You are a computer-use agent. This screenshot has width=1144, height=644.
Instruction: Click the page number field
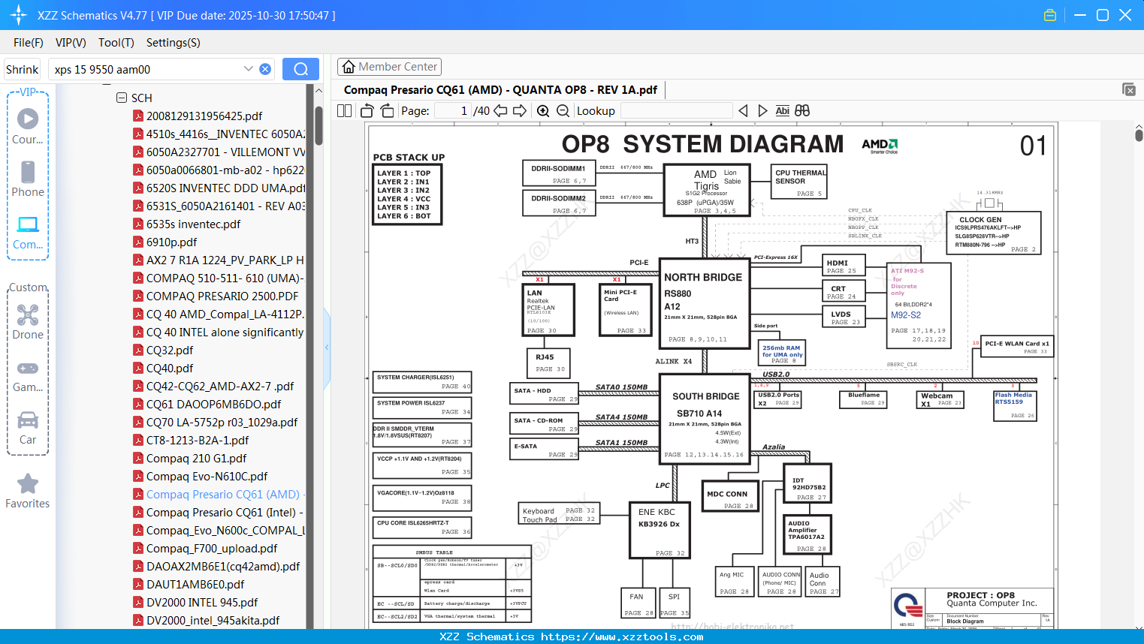(x=453, y=111)
